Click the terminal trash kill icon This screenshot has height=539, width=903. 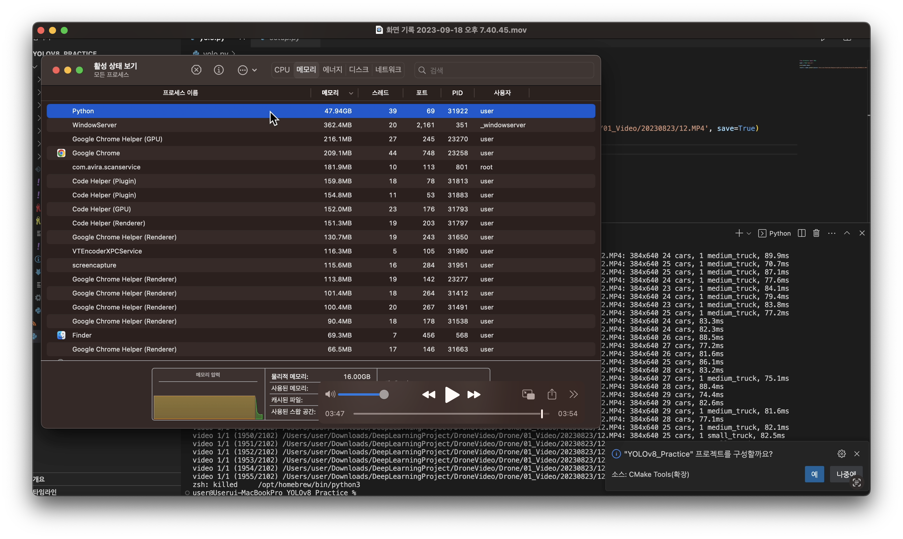[x=816, y=233]
